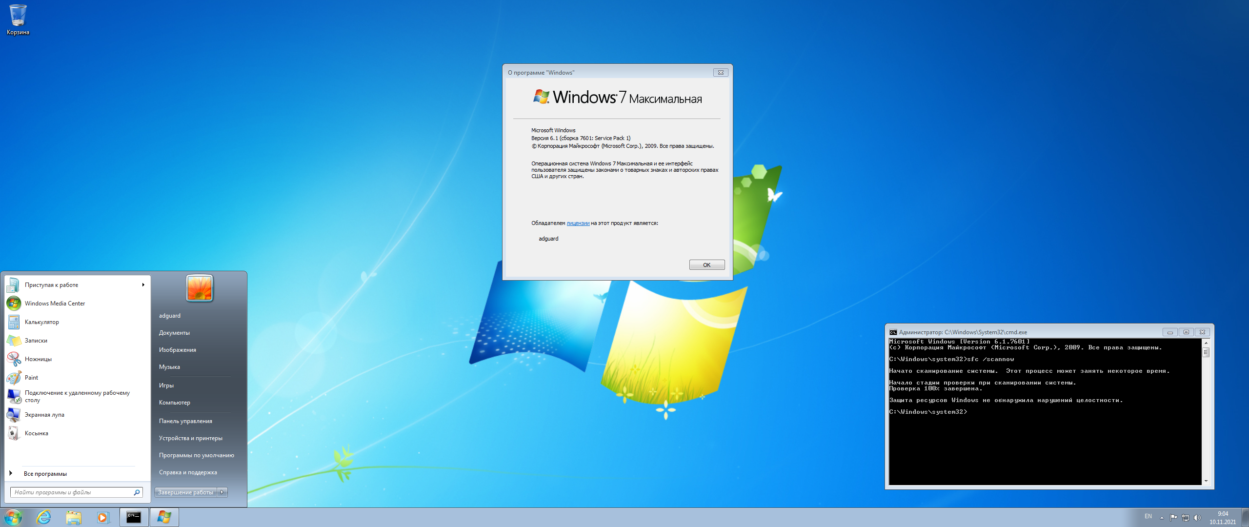The image size is (1249, 527).
Task: Open Изображения library
Action: [178, 350]
